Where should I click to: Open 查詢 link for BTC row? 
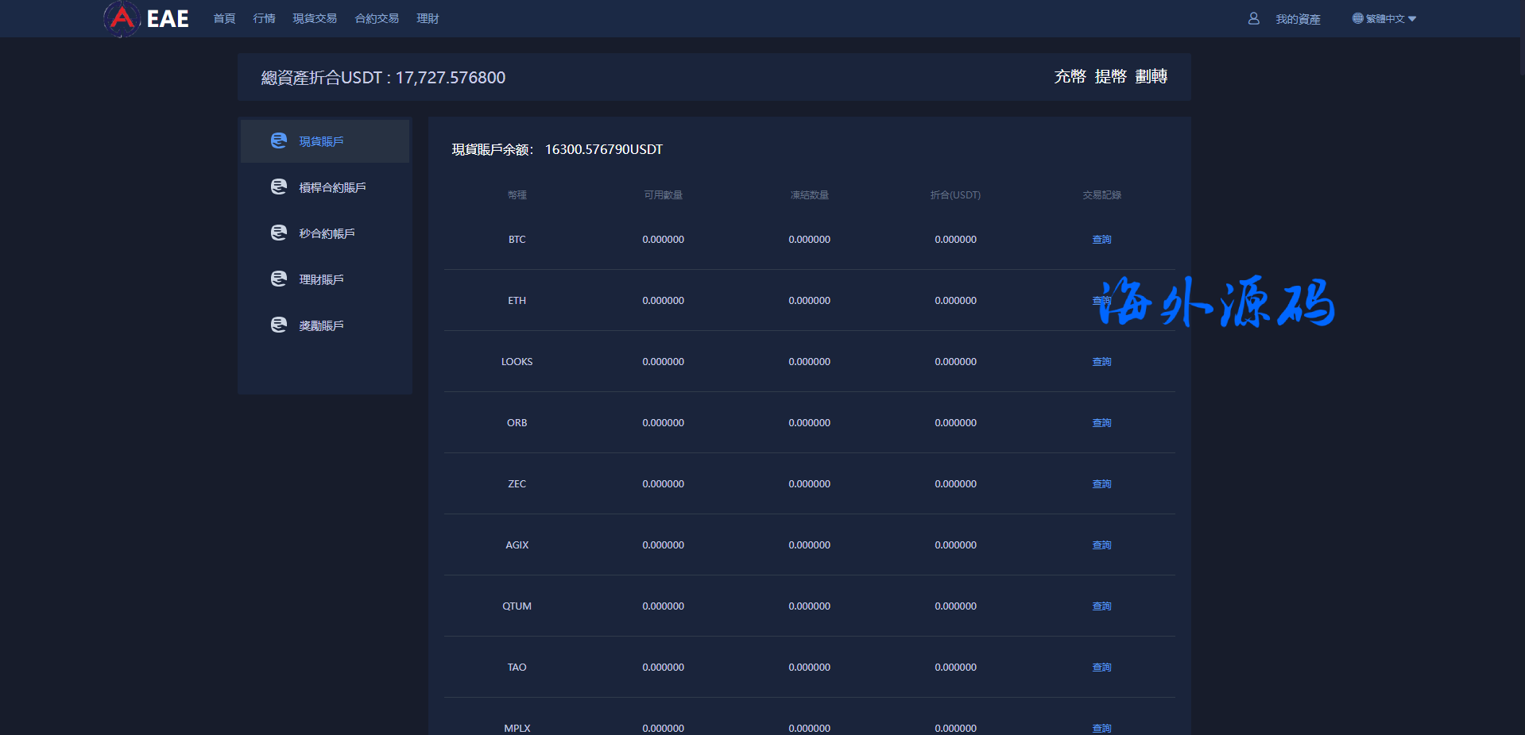1101,239
